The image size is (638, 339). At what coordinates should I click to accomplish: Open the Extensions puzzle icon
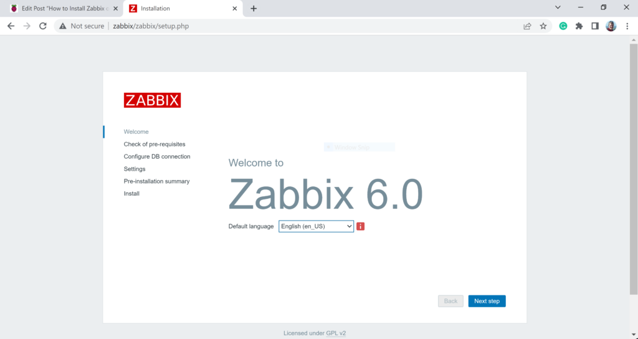click(x=579, y=26)
